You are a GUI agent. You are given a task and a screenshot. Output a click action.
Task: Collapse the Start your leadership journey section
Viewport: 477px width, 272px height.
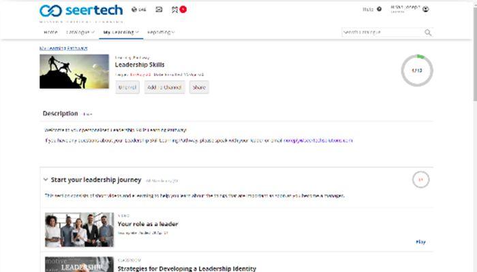pyautogui.click(x=46, y=180)
